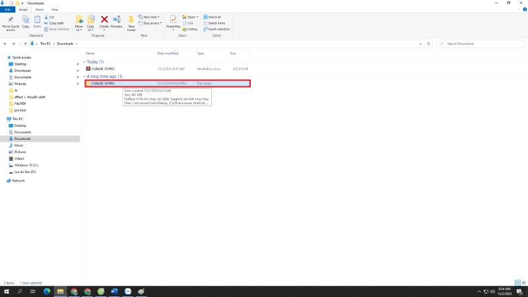Click Copy path in Clipboard group
This screenshot has width=528, height=297.
coord(54,23)
